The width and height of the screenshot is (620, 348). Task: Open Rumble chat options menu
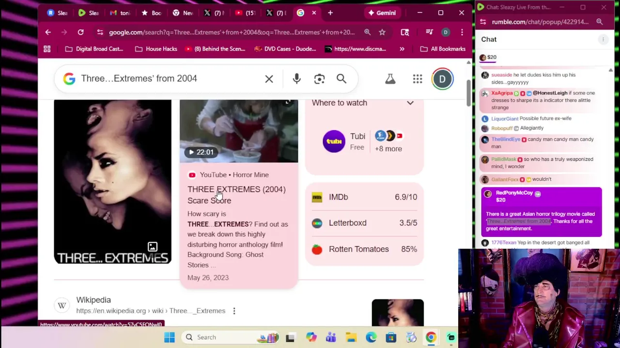pos(603,40)
